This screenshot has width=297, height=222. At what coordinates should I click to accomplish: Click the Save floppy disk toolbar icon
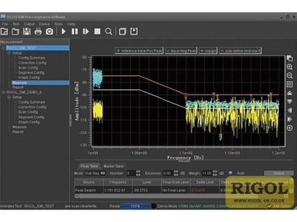27,31
